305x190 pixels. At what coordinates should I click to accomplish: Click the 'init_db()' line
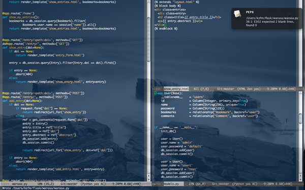168,131
